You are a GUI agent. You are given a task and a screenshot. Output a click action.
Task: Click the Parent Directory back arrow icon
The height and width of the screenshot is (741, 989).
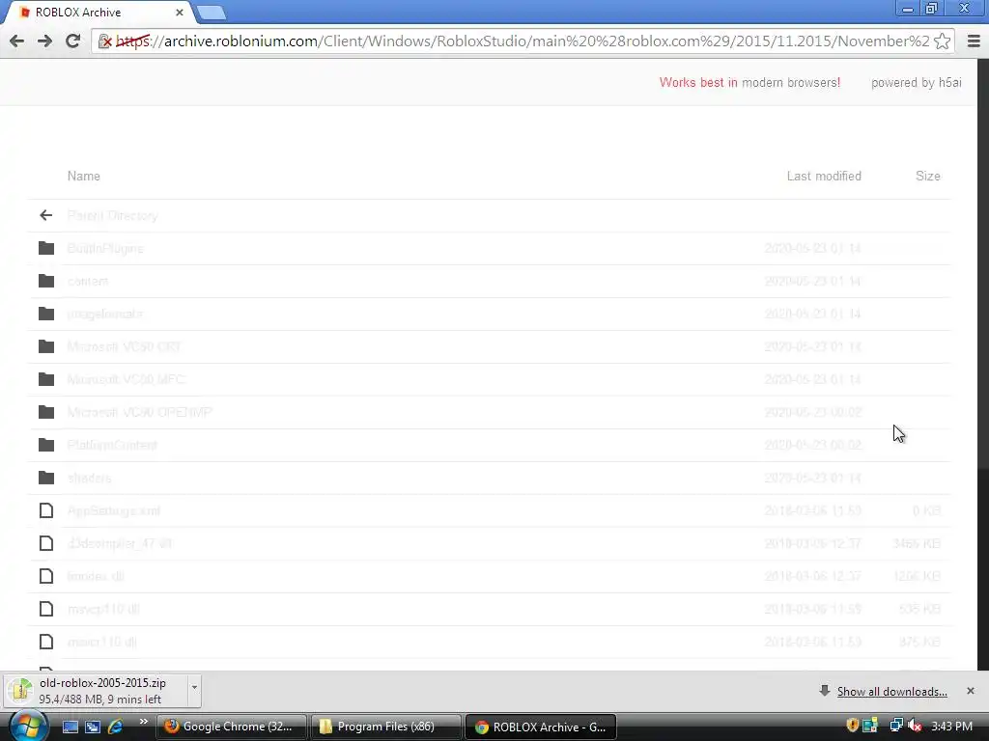46,215
